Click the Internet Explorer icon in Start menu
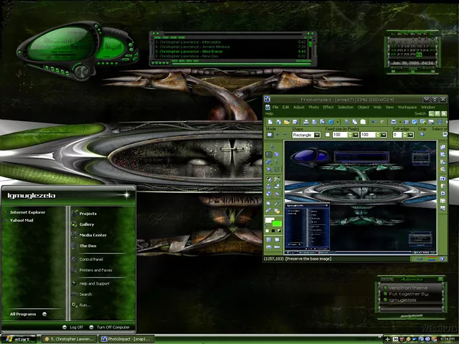 [6, 212]
